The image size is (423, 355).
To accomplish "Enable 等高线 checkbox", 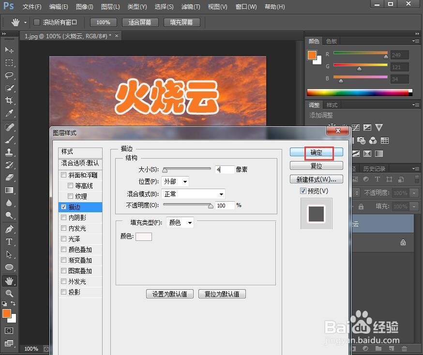I will point(70,185).
